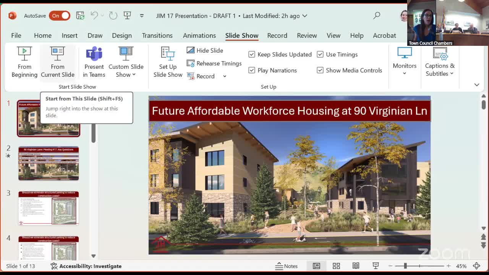Switch to the Home tab
This screenshot has width=489, height=275.
pyautogui.click(x=43, y=36)
